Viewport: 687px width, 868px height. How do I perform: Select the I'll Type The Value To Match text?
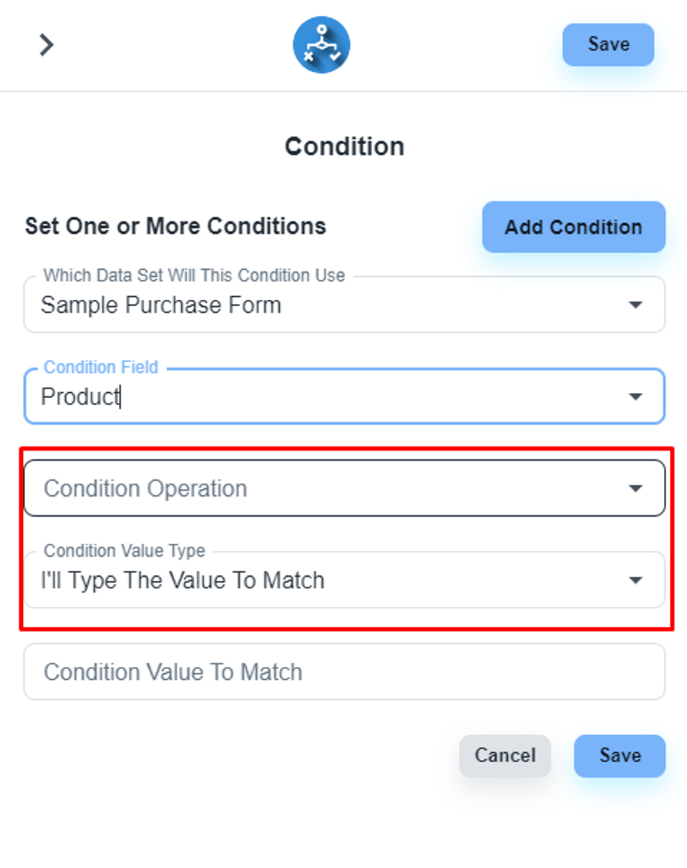pyautogui.click(x=182, y=580)
